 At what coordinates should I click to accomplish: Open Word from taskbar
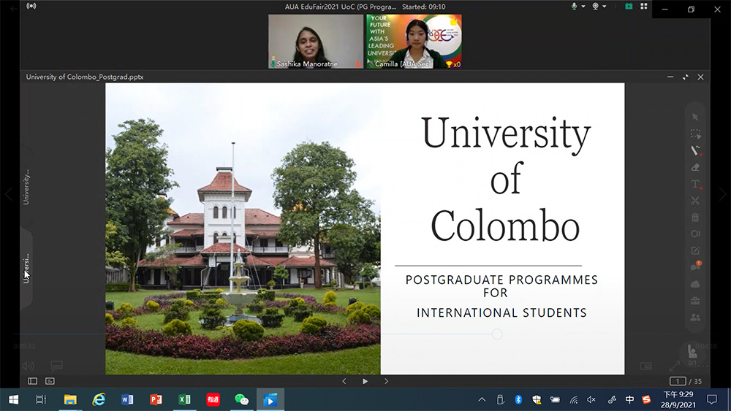pyautogui.click(x=127, y=399)
